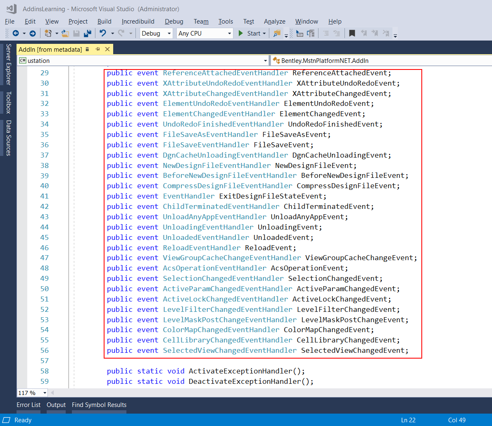The height and width of the screenshot is (426, 492).
Task: Switch to the Error List tab
Action: tap(29, 404)
